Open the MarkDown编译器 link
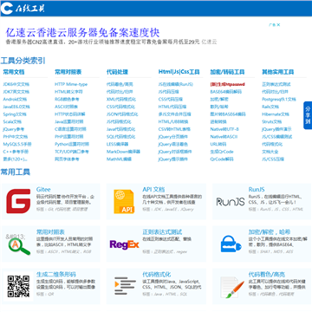 [x=123, y=152]
